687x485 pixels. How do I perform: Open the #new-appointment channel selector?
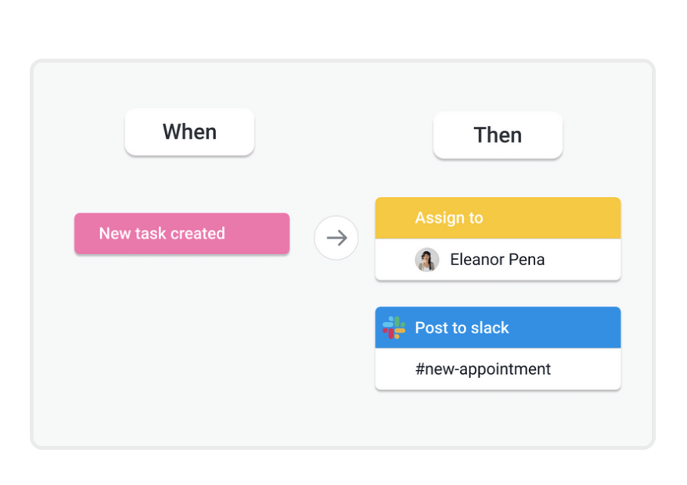pyautogui.click(x=483, y=369)
